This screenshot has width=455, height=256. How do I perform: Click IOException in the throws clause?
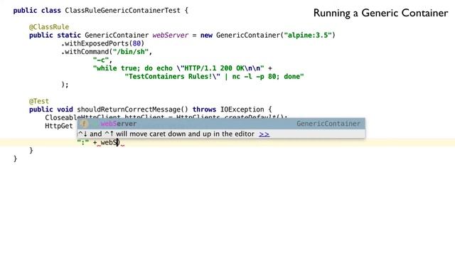click(x=242, y=110)
